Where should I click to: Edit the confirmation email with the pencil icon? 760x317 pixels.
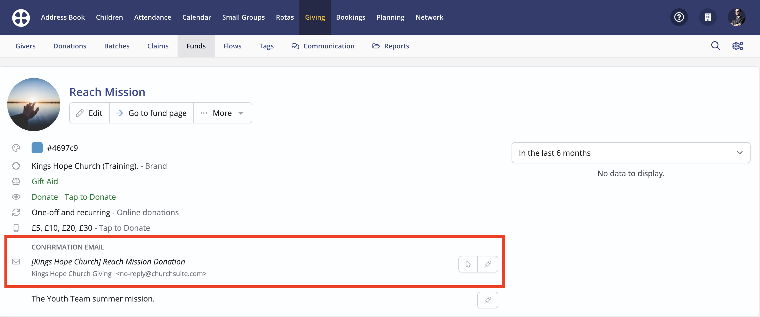click(x=487, y=264)
